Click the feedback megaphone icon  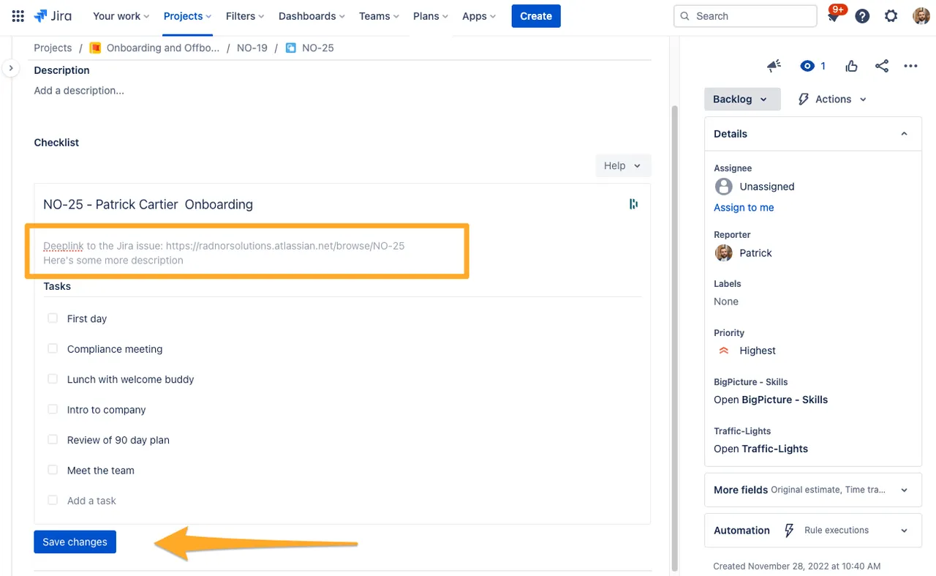pyautogui.click(x=774, y=66)
